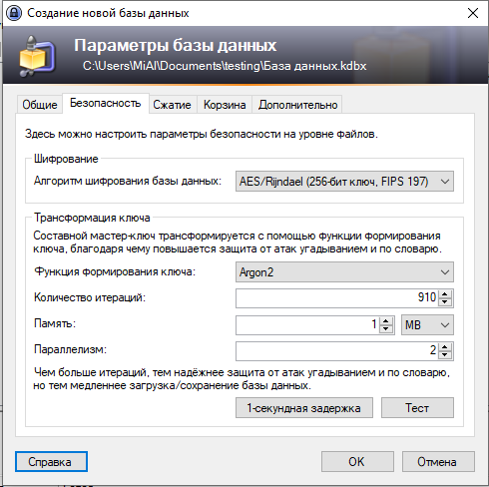
Task: Increase the iterations count with up arrow
Action: pos(445,294)
